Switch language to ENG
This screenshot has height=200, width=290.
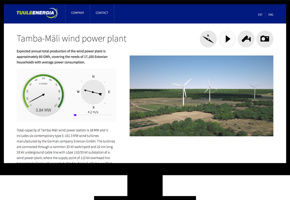(270, 15)
